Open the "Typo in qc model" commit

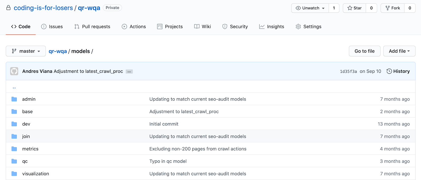(x=168, y=161)
